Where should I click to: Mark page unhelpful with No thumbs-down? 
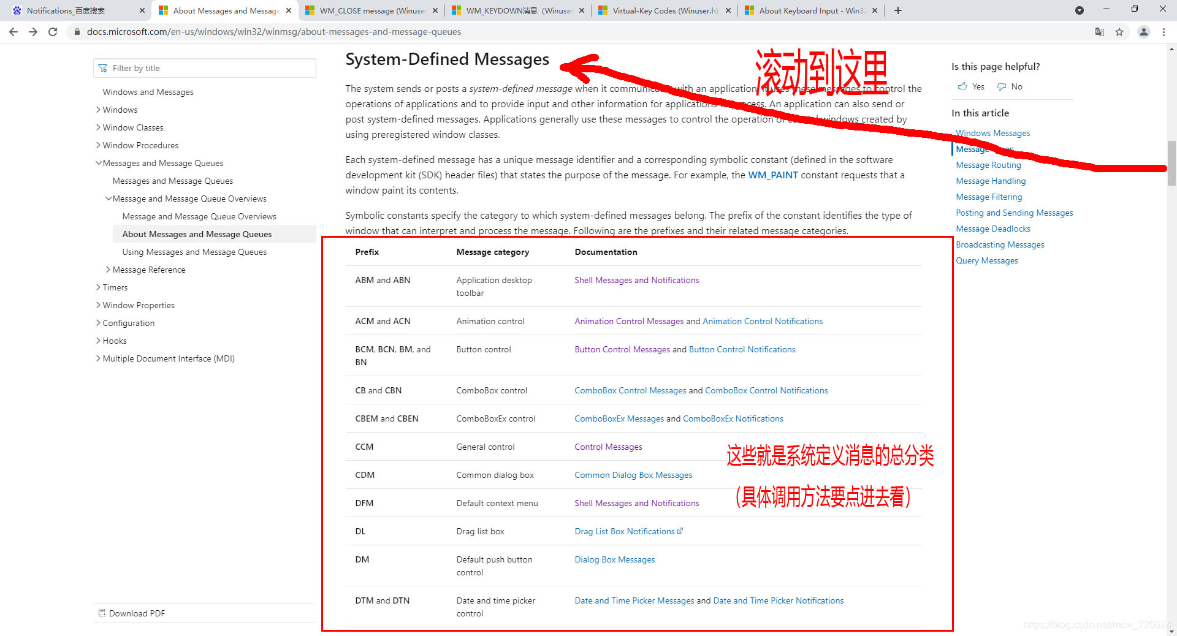click(x=1009, y=86)
